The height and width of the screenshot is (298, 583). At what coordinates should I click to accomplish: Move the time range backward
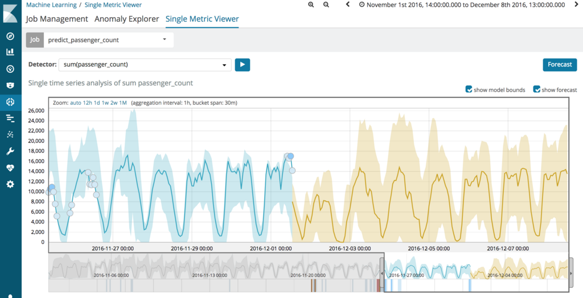point(348,5)
